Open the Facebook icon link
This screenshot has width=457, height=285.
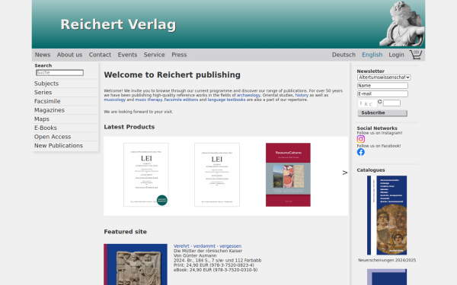(x=361, y=152)
